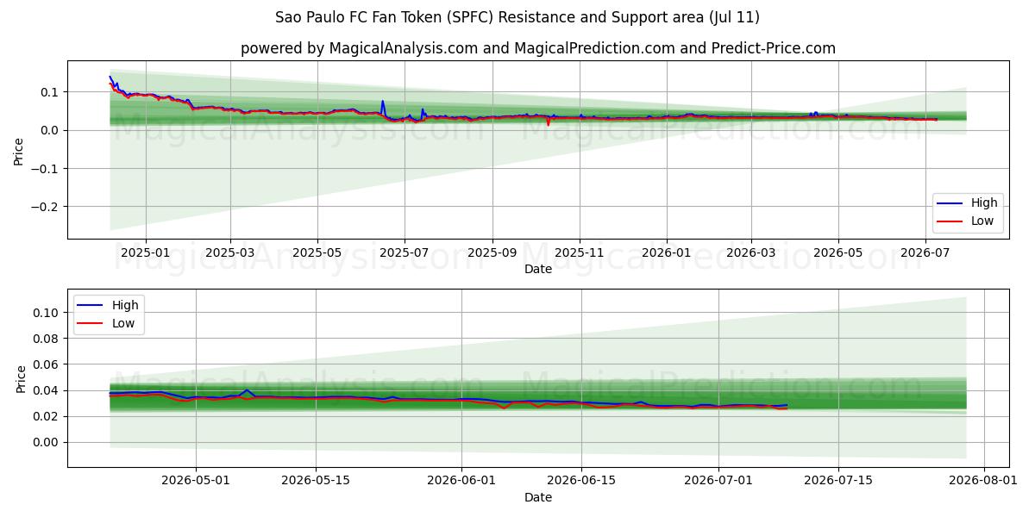Screen dimensions: 1035x517
Task: Click the 2026-05-15 tick label on bottom chart
Action: 314,481
